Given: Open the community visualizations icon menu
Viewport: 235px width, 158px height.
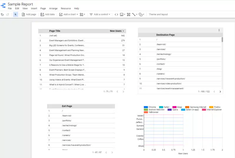Looking at the screenshot, I should pos(82,14).
